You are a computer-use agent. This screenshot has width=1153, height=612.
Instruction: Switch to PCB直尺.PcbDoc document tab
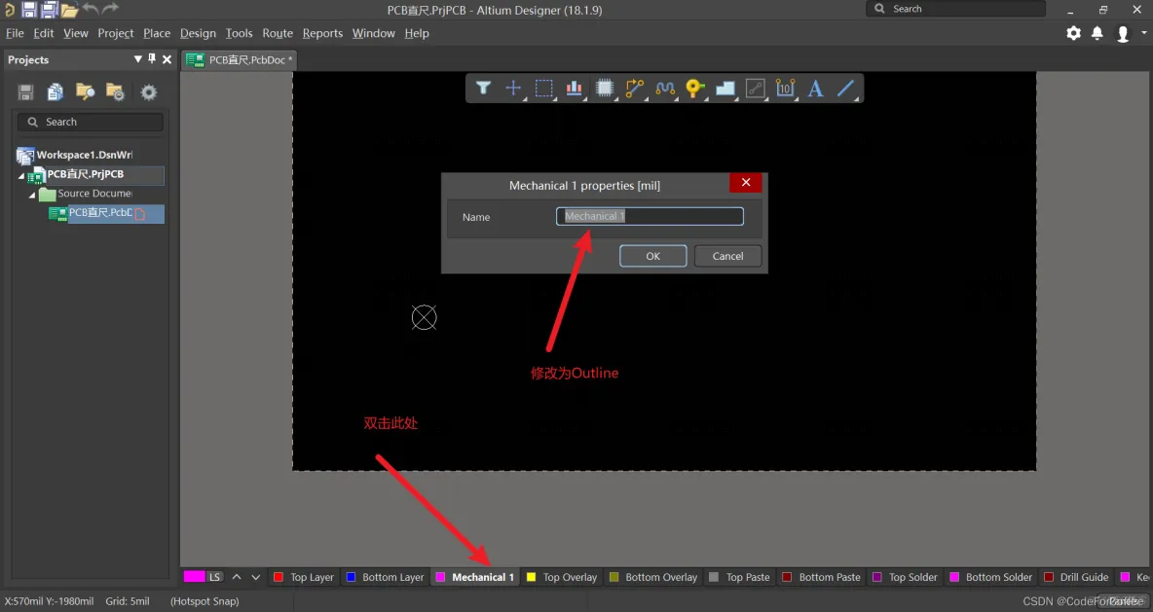pos(240,59)
